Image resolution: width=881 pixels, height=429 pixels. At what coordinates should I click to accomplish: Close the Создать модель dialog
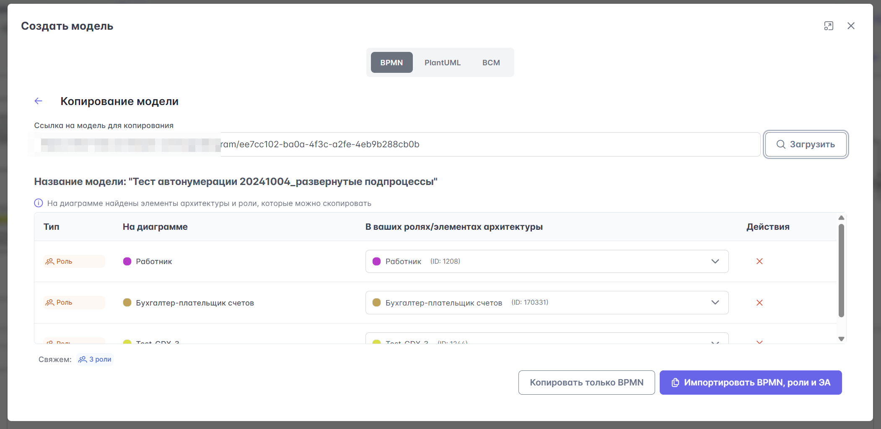[851, 26]
